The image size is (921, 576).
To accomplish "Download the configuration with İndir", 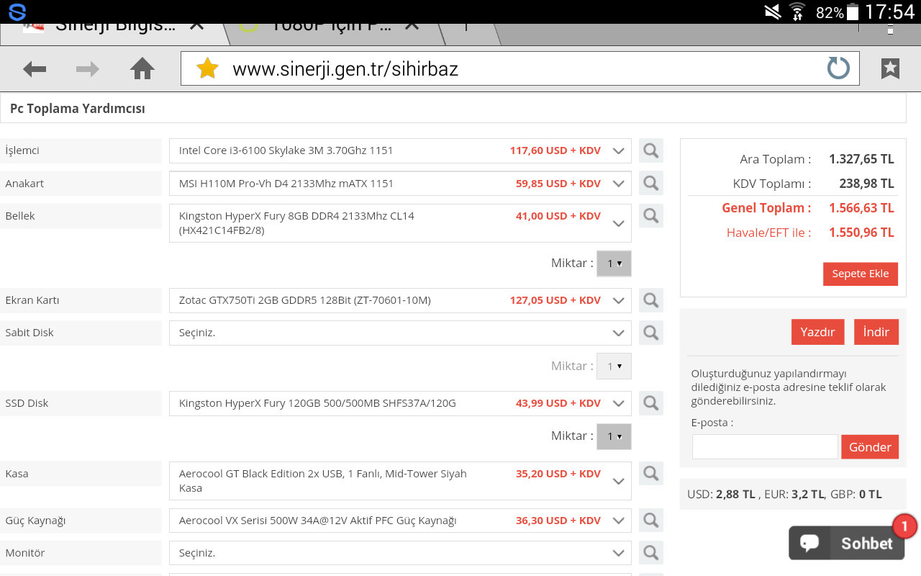I will click(876, 332).
